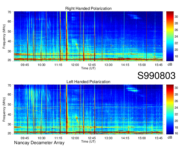Image resolution: width=181 pixels, height=146 pixels.
Task: Click the Nancay Decameter Array caption
Action: (39, 143)
